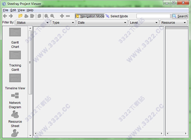This screenshot has height=140, width=191.
Task: Open the Timeline View icon
Action: point(15,78)
